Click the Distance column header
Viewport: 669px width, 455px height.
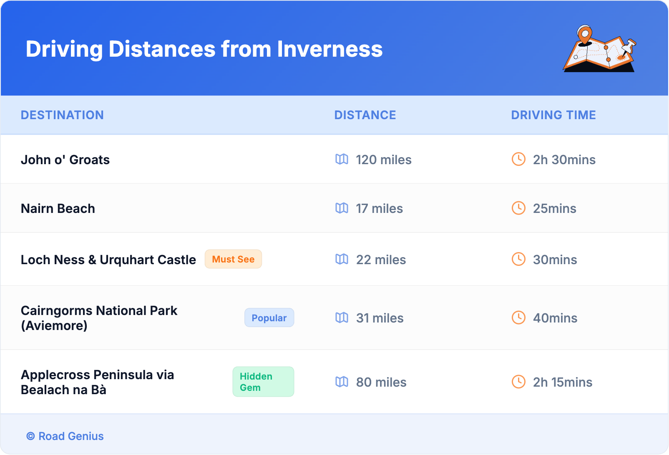[x=365, y=115]
